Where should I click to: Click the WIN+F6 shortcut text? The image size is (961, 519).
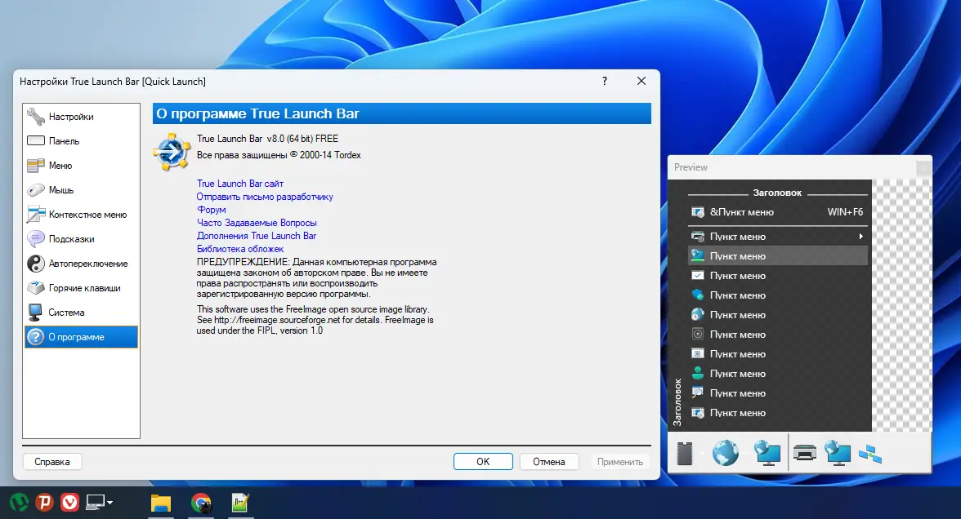(x=845, y=212)
